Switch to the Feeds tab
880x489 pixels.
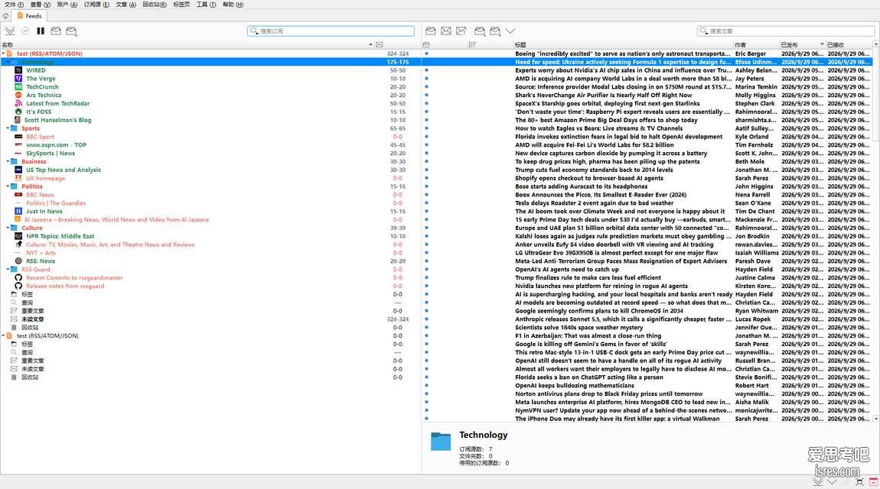(x=29, y=16)
